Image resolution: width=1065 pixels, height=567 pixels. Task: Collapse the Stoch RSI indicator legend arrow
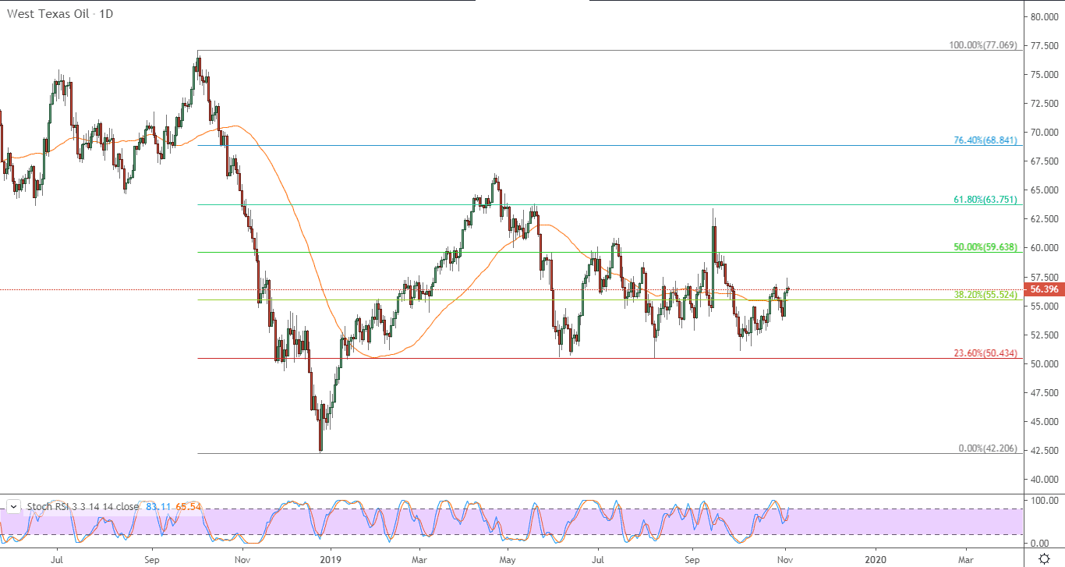click(x=14, y=506)
